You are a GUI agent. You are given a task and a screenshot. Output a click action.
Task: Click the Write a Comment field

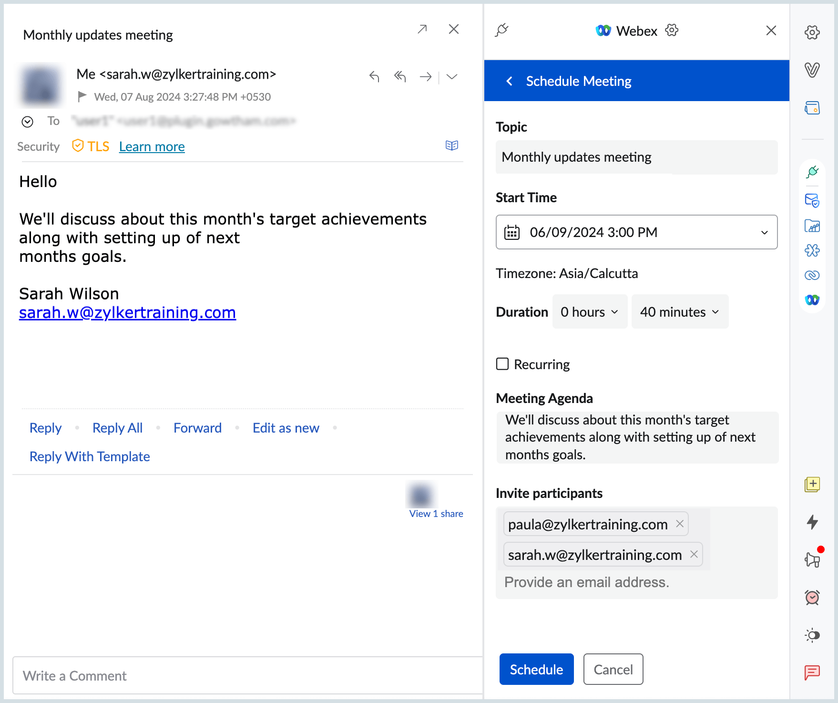point(248,675)
